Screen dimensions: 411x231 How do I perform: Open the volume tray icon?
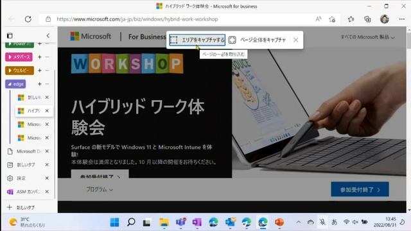click(355, 222)
